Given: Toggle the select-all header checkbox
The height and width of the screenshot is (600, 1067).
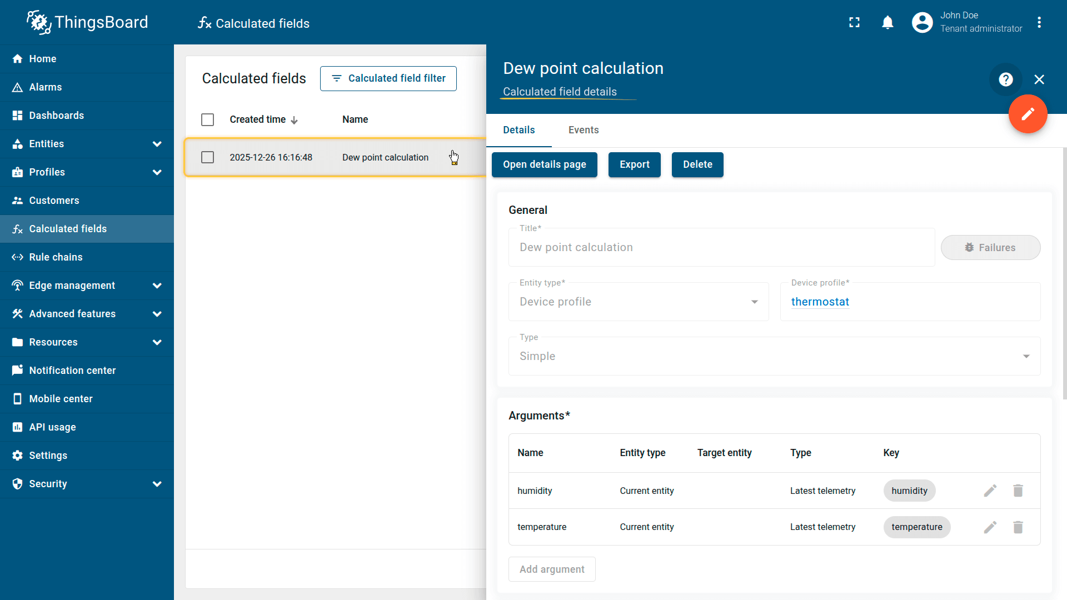Looking at the screenshot, I should tap(207, 119).
